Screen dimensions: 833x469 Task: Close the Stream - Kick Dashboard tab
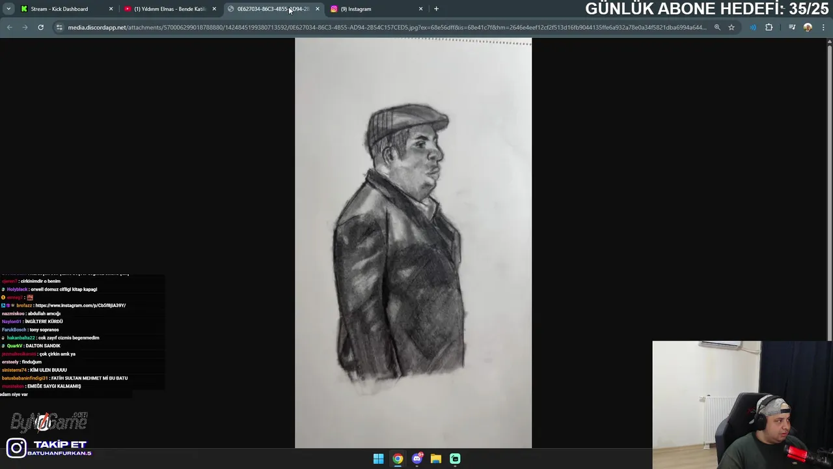coord(111,9)
